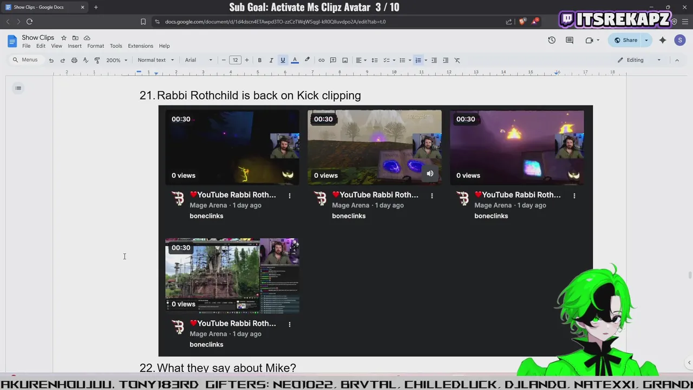Toggle the bulleted list button
Viewport: 693px width, 390px height.
(x=402, y=60)
